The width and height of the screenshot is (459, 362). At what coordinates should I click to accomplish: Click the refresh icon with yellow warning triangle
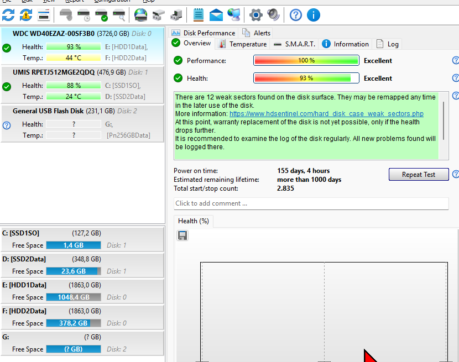tap(26, 15)
